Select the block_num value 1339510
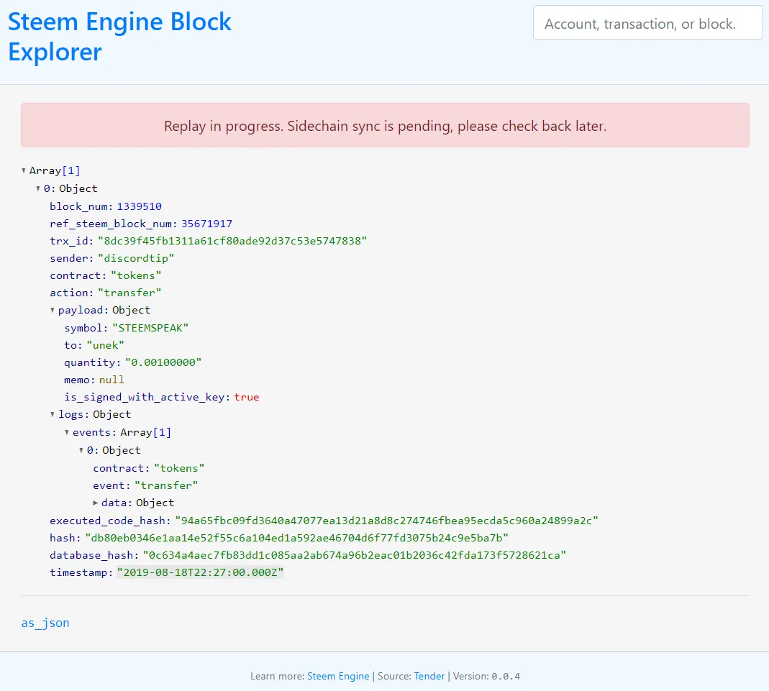The width and height of the screenshot is (769, 691). (x=140, y=206)
